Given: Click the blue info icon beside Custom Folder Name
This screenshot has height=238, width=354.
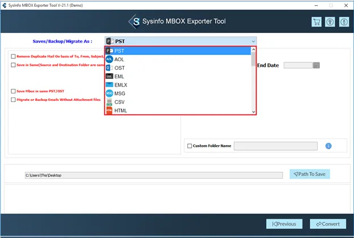Looking at the screenshot, I should pos(328,146).
